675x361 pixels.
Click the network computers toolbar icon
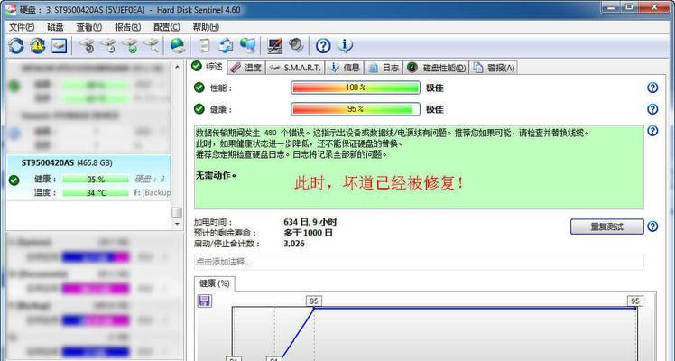click(x=247, y=46)
